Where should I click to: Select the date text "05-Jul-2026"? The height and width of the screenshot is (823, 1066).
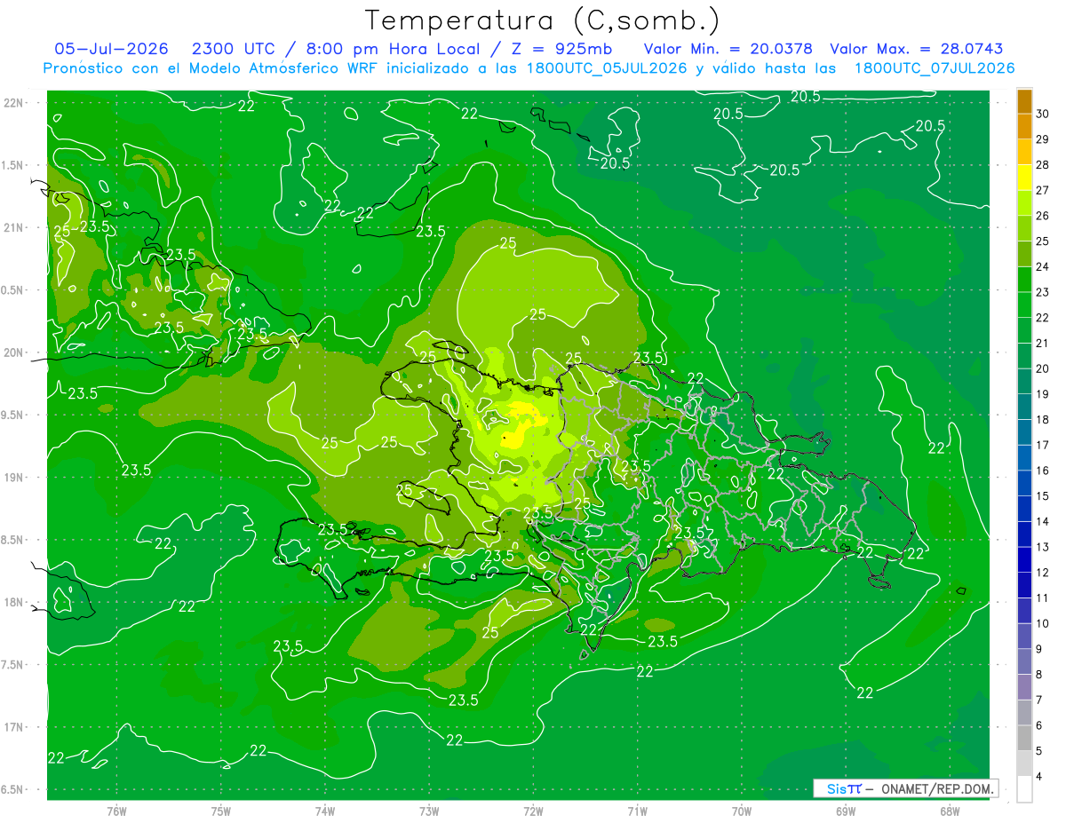tap(114, 49)
